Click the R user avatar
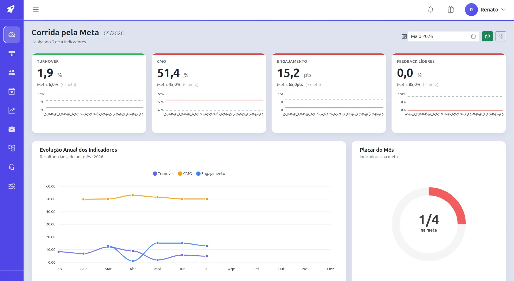The height and width of the screenshot is (281, 514). (x=471, y=10)
